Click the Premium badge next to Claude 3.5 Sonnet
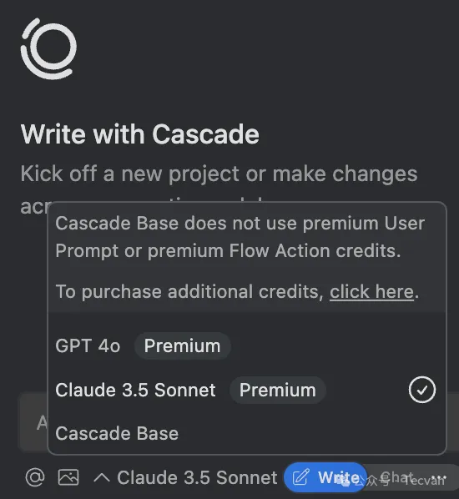459x499 pixels. pyautogui.click(x=278, y=390)
